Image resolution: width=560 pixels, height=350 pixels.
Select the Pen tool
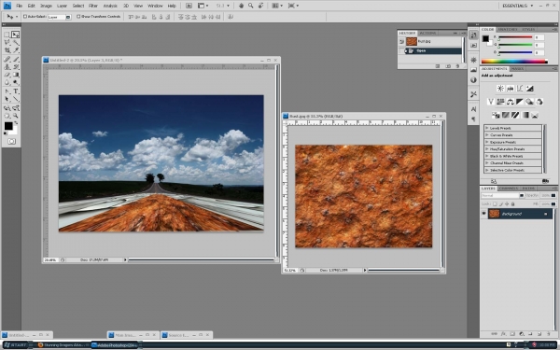click(x=7, y=91)
